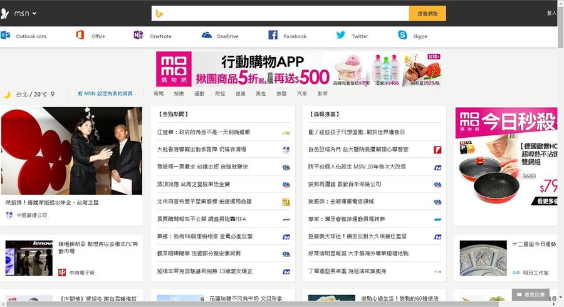Open the 影音 navigation tab
Viewport: 564px width, 307px height.
(x=322, y=94)
